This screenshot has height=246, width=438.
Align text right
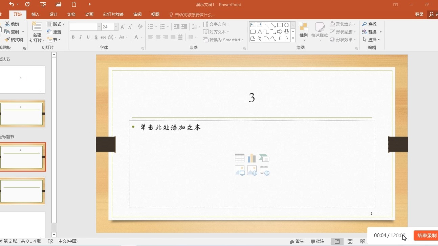pyautogui.click(x=166, y=37)
